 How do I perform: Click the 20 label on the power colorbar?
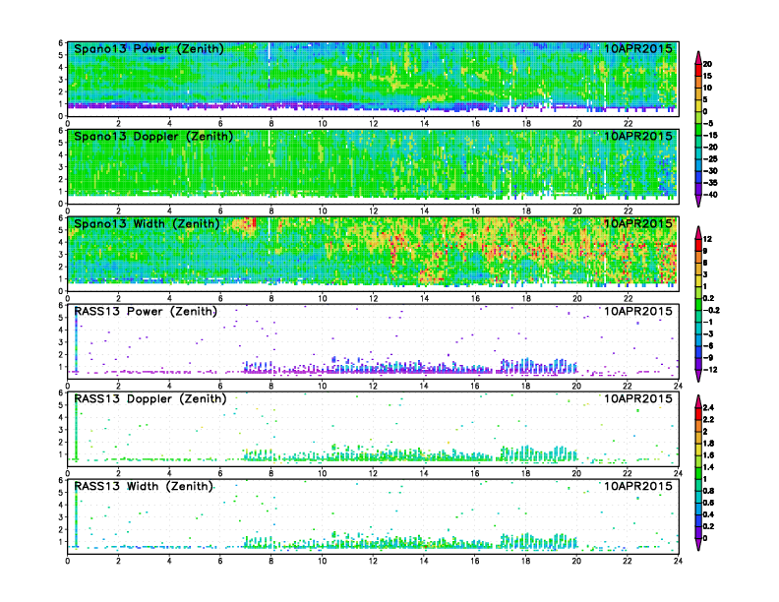click(707, 64)
